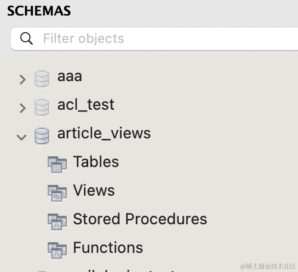
Task: Select the article_views schema name
Action: point(104,134)
